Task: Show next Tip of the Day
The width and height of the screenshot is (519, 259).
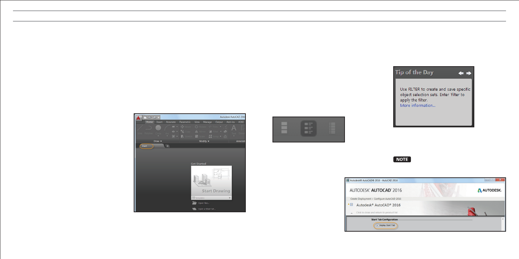Action: click(469, 73)
